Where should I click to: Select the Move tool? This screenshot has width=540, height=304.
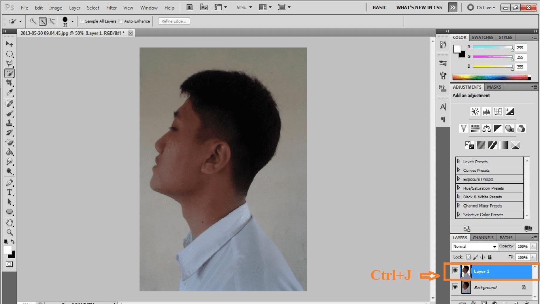[9, 44]
